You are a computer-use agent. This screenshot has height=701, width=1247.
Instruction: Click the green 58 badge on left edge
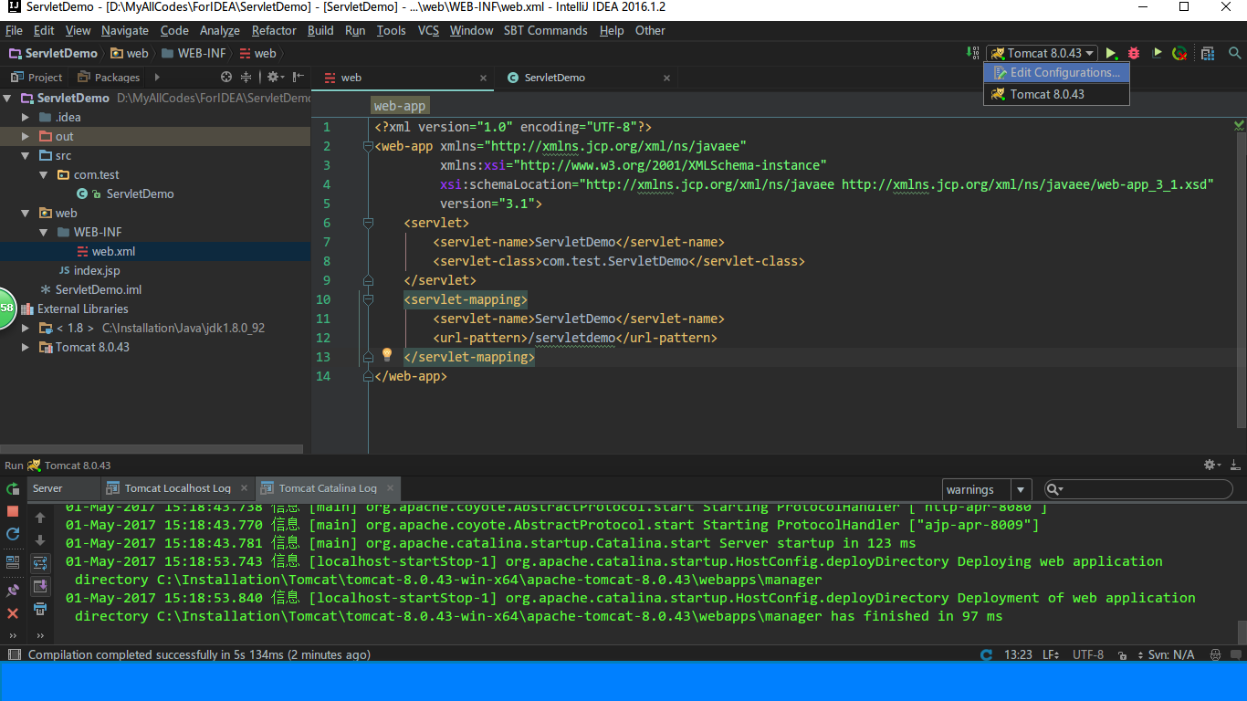(6, 308)
